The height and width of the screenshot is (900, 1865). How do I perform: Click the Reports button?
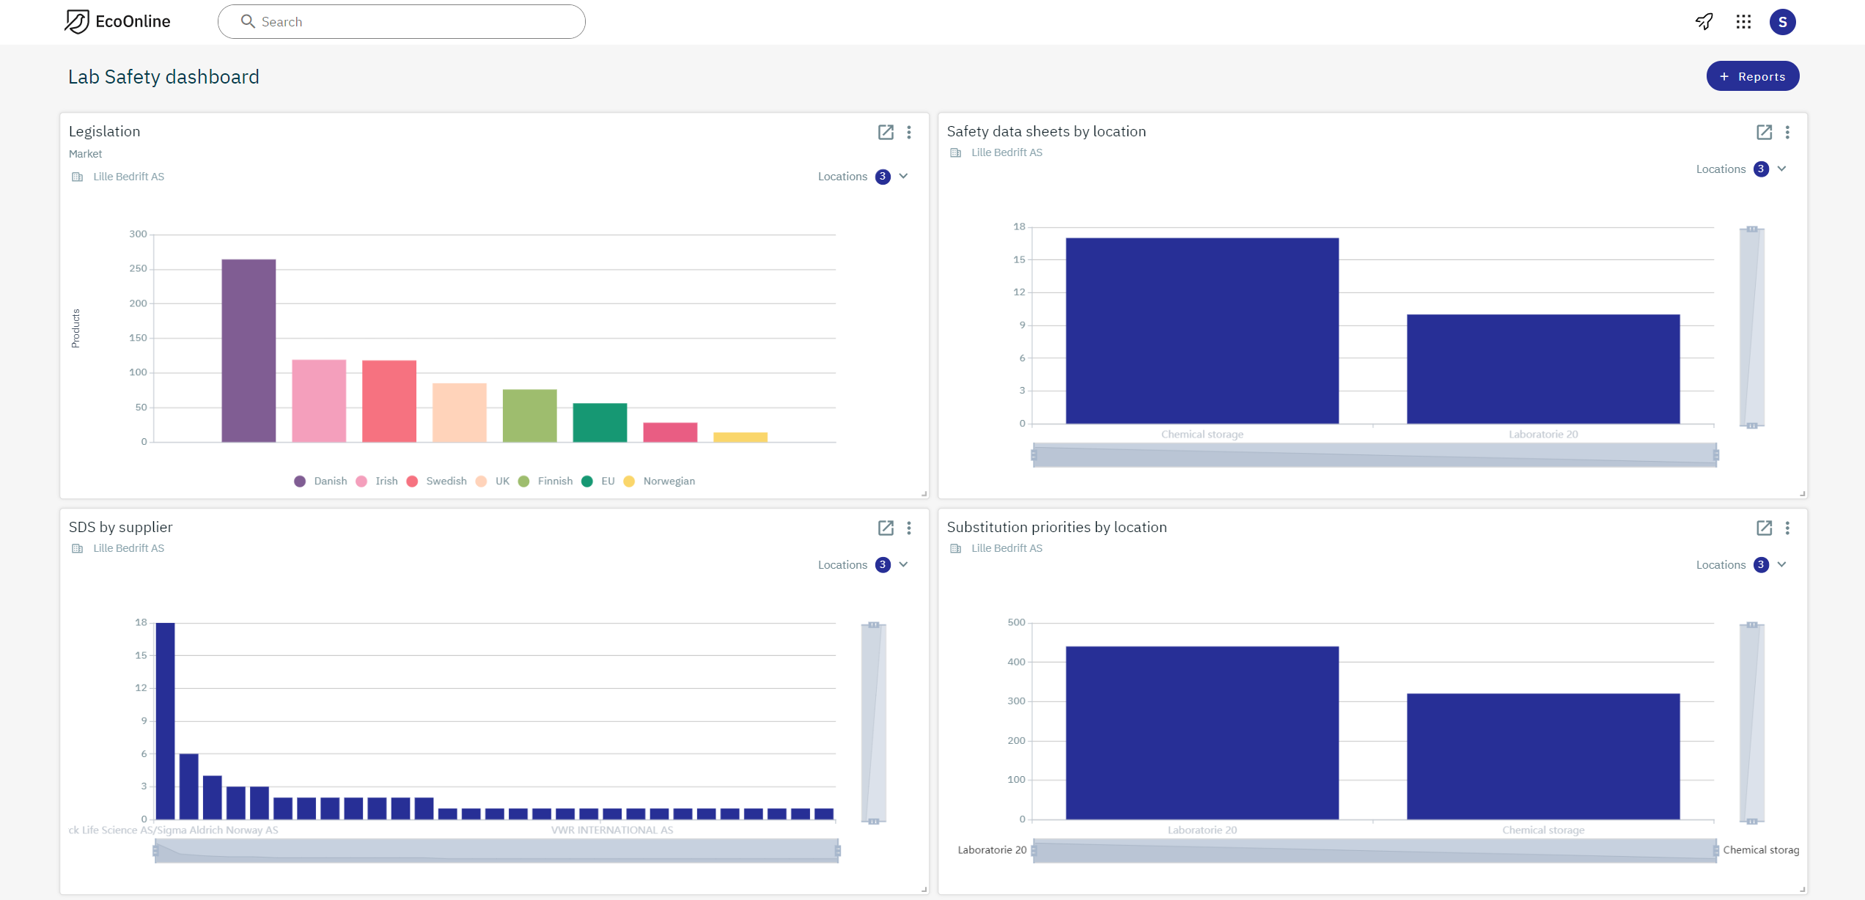(1752, 76)
